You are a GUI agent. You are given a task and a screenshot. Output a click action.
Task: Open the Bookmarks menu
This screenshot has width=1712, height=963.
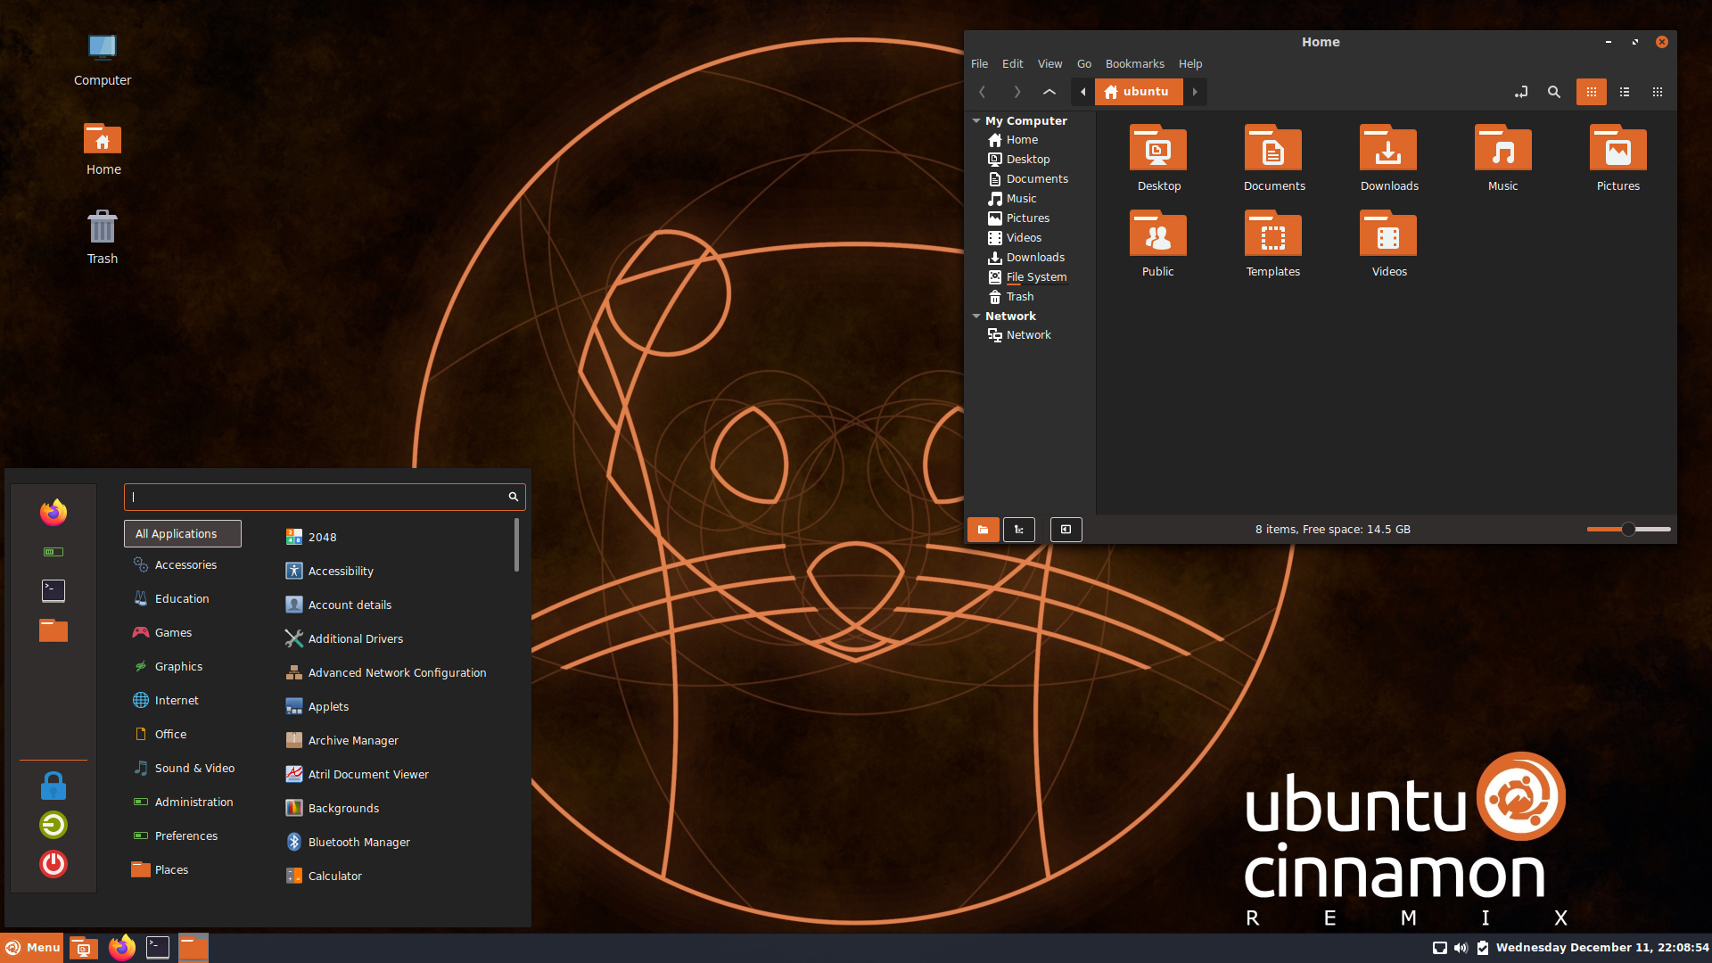click(1134, 64)
